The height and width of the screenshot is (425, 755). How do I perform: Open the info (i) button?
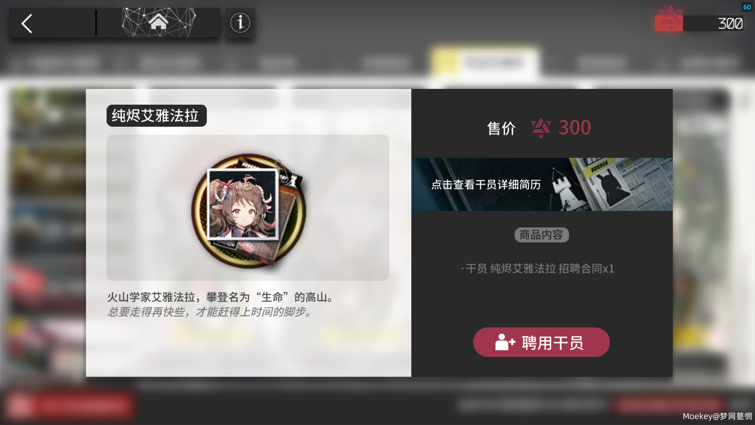click(x=240, y=22)
